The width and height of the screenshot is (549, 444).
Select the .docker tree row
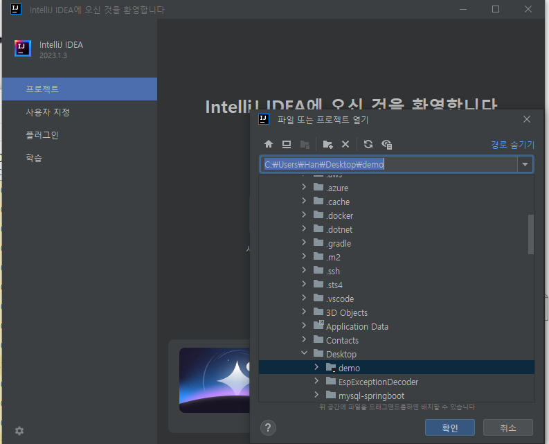coord(397,215)
